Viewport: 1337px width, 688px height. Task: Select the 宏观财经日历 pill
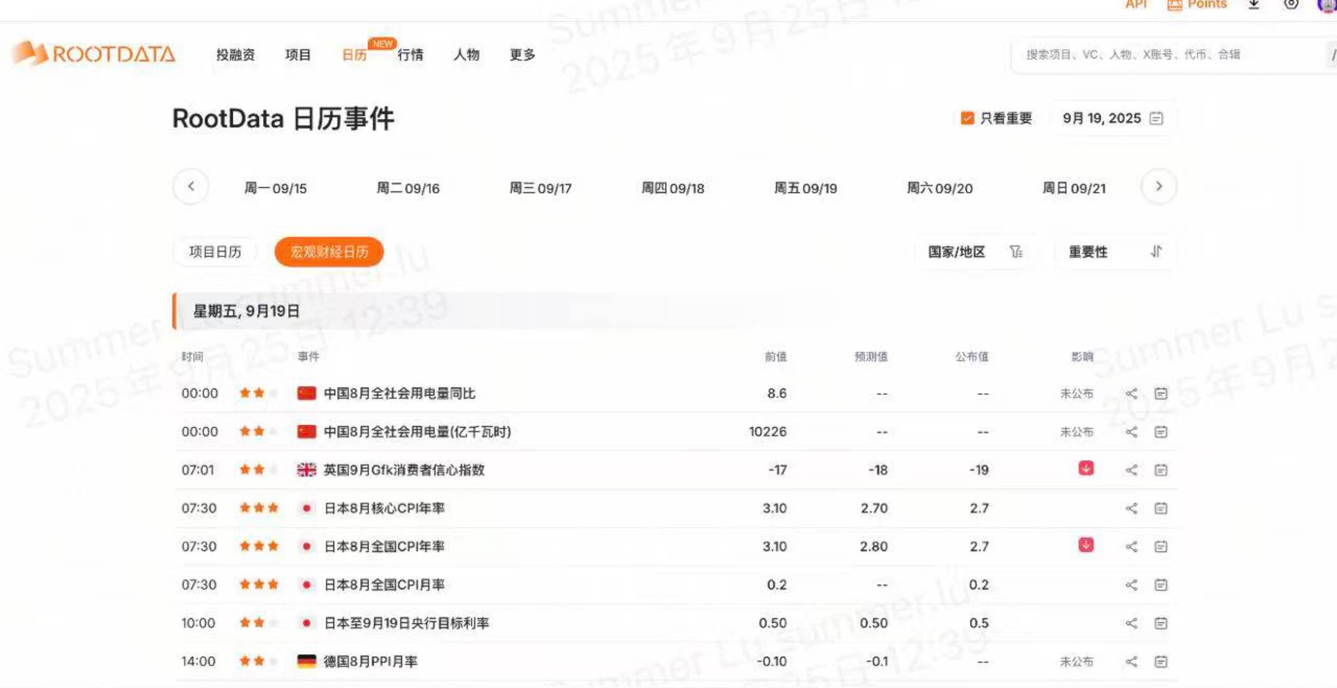(x=329, y=252)
